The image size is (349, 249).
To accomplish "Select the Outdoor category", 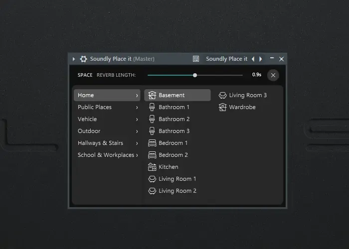I will (107, 131).
